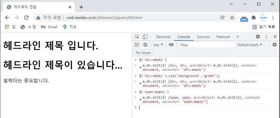Clear the console
The height and width of the screenshot is (118, 280).
coord(145,45)
